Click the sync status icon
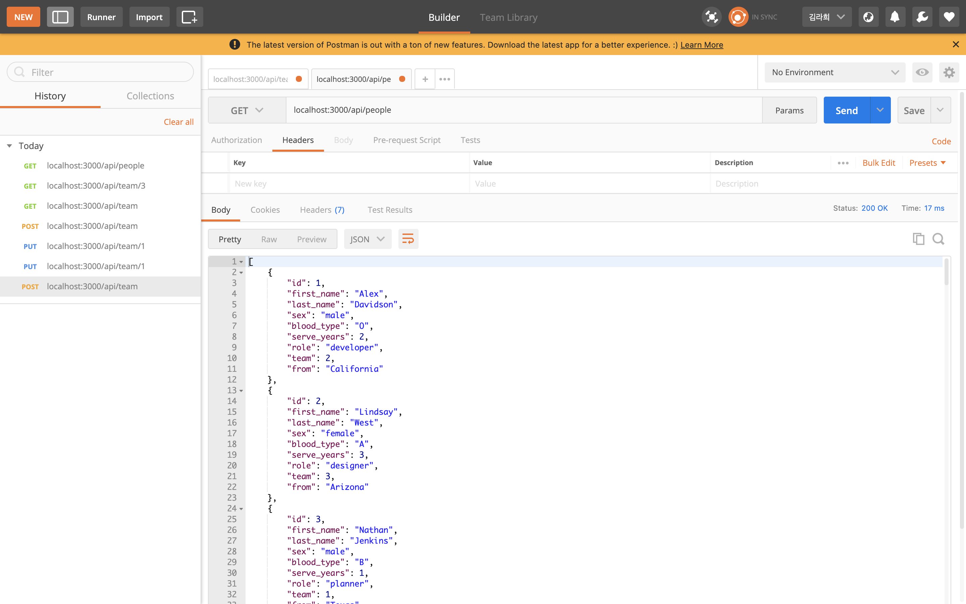Viewport: 966px width, 604px height. [738, 17]
